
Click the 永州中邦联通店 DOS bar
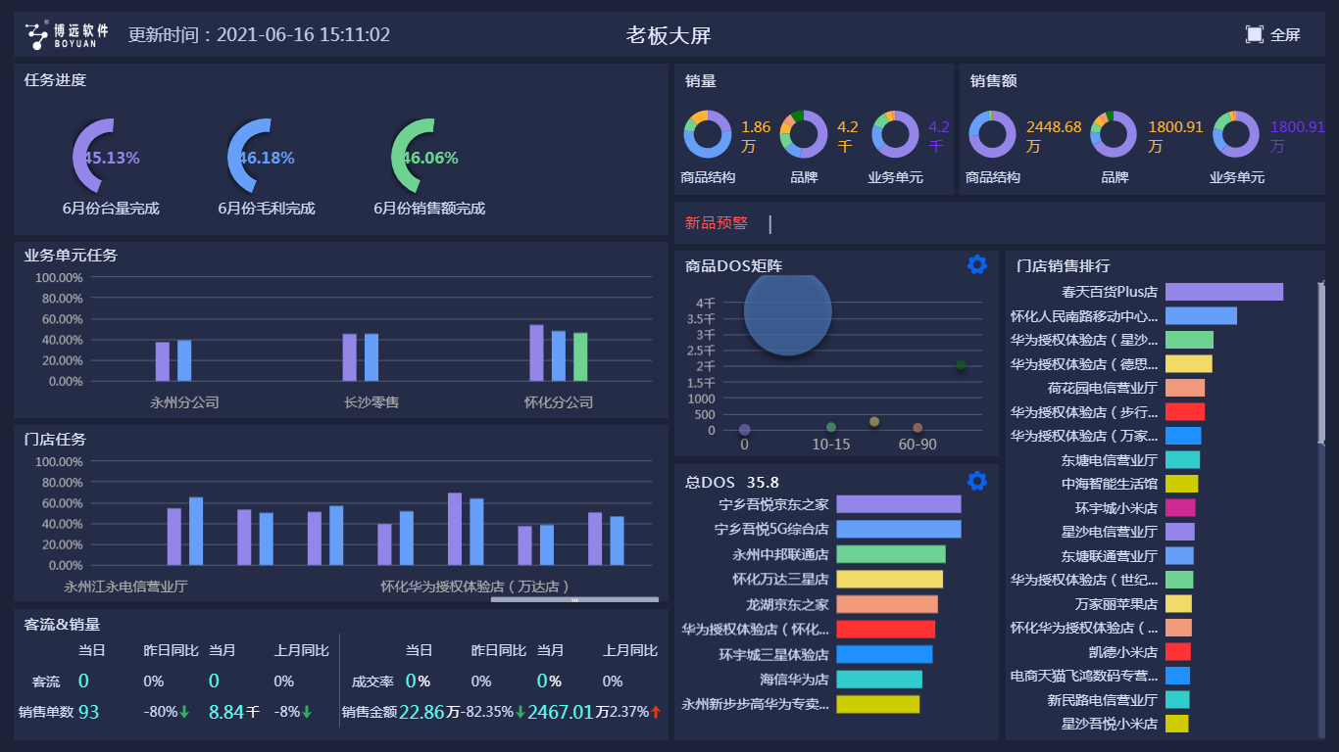[x=891, y=554]
